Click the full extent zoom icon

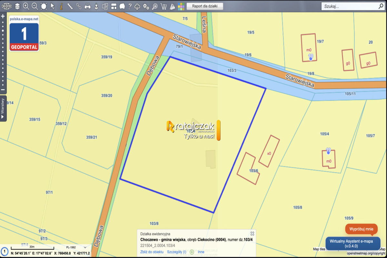click(x=44, y=6)
